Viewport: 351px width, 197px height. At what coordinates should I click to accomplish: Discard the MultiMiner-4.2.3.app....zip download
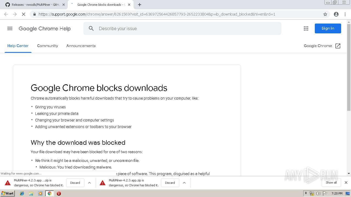pos(75,183)
